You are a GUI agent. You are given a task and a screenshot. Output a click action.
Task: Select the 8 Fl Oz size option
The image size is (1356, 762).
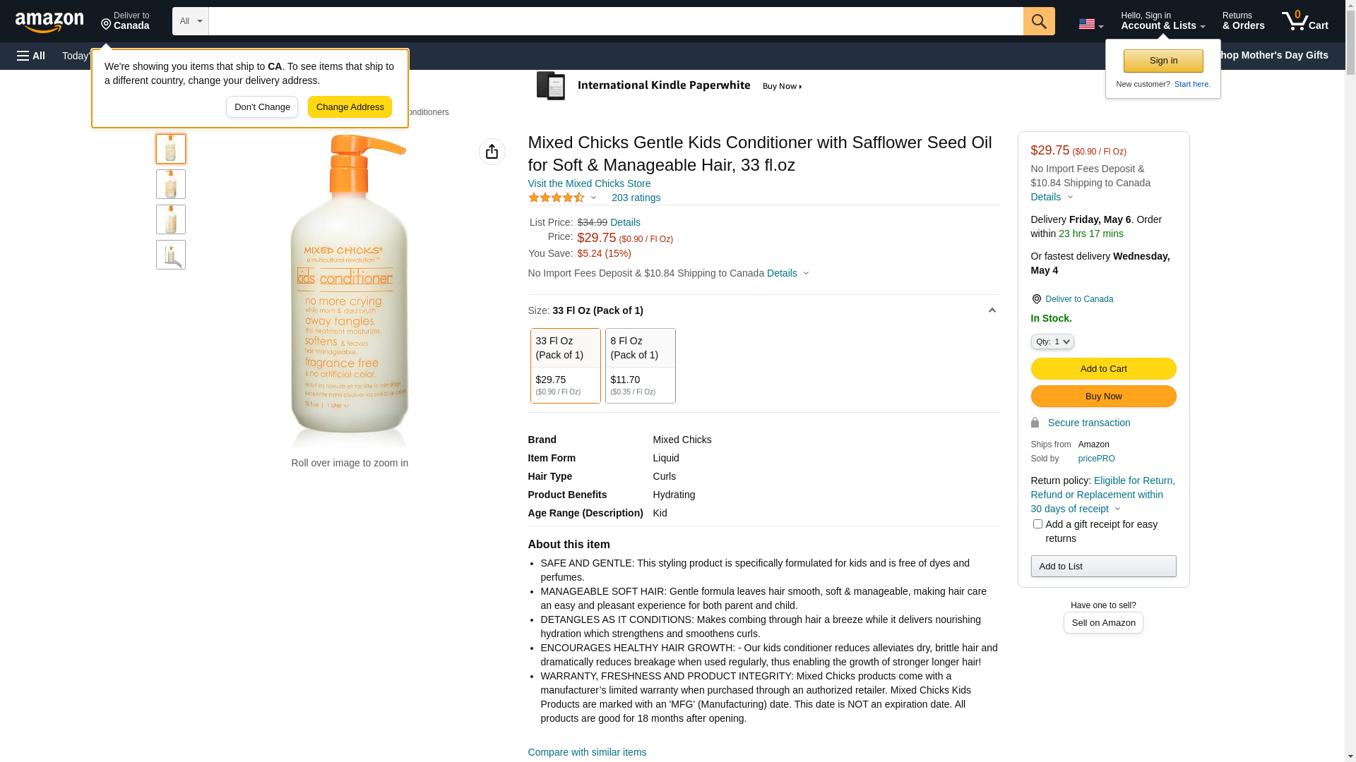click(x=640, y=365)
